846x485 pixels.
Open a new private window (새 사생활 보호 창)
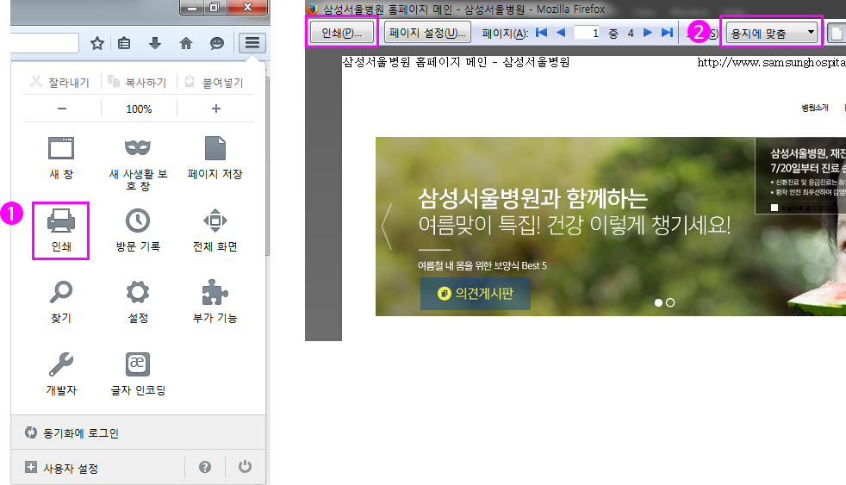tap(138, 164)
